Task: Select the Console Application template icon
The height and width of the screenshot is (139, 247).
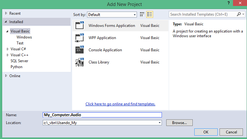Action: (x=80, y=50)
